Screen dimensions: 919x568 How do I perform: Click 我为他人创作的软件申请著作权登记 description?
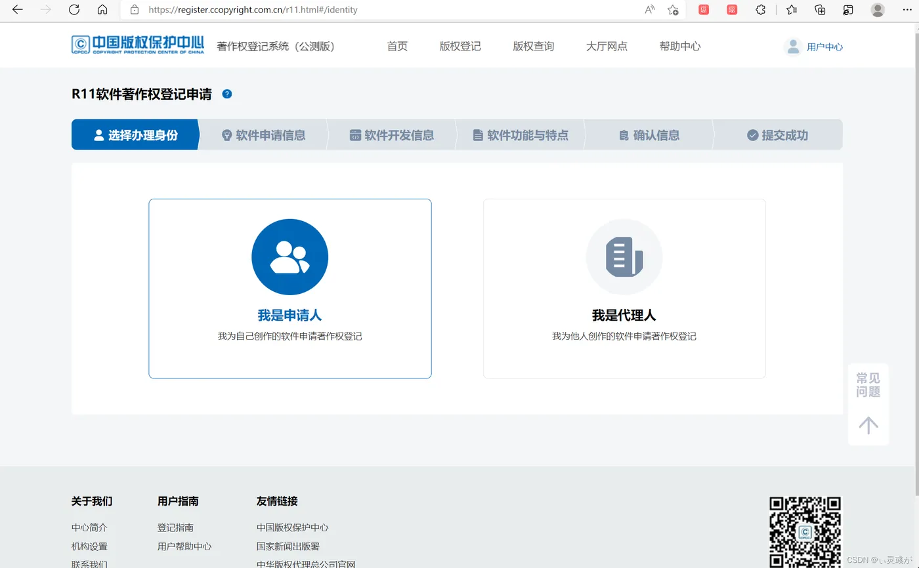pos(624,336)
